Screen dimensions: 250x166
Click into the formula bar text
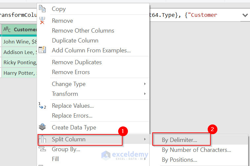[183, 15]
